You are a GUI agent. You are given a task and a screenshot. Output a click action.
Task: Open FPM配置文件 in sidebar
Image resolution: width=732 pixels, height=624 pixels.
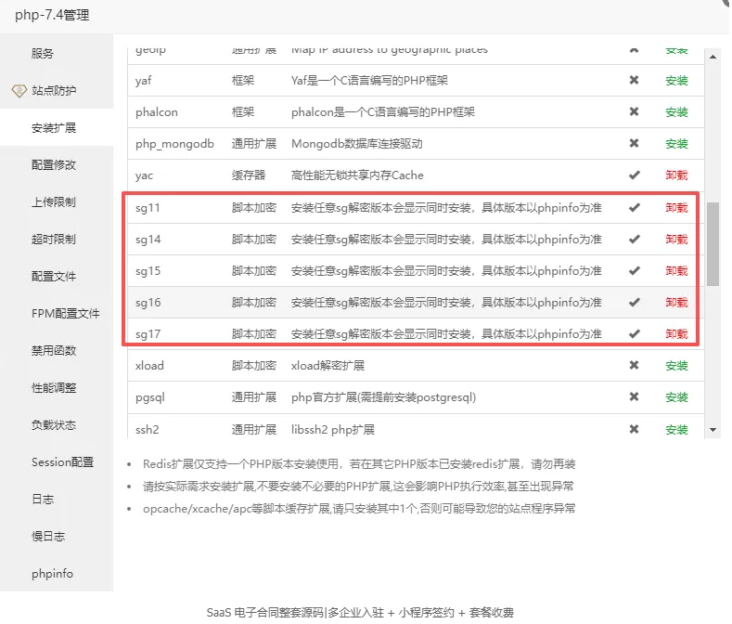[65, 313]
